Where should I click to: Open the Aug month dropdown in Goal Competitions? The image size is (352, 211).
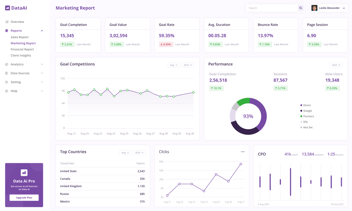(x=173, y=65)
